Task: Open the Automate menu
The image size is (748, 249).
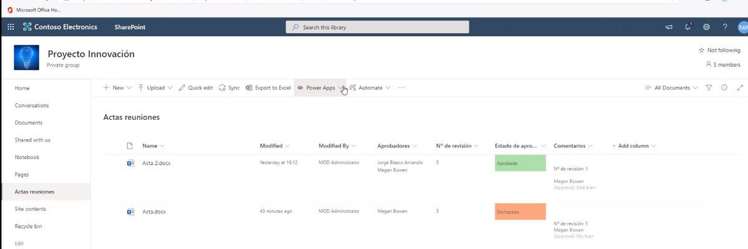Action: [370, 88]
